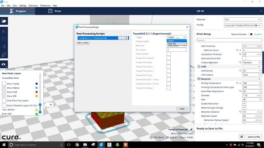Screen dimensions: 264x148
Task: Open Chrome from the taskbar
Action: point(77,145)
